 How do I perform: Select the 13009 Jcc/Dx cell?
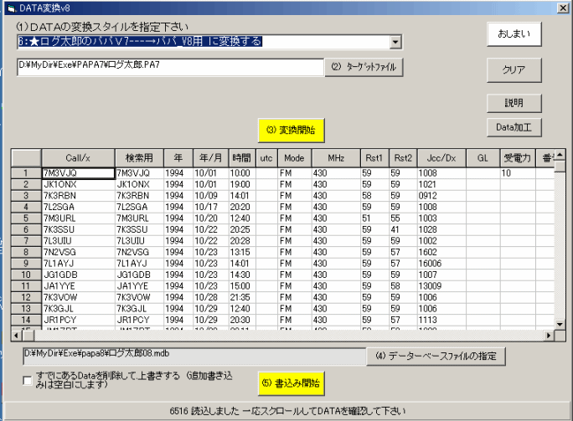(441, 286)
